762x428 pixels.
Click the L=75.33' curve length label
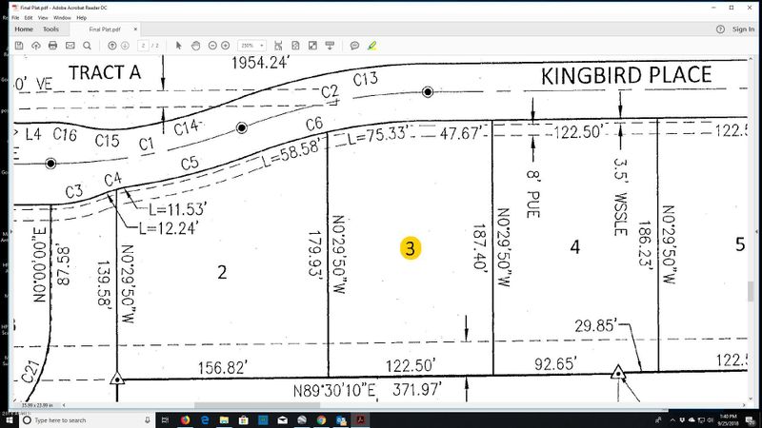point(378,134)
